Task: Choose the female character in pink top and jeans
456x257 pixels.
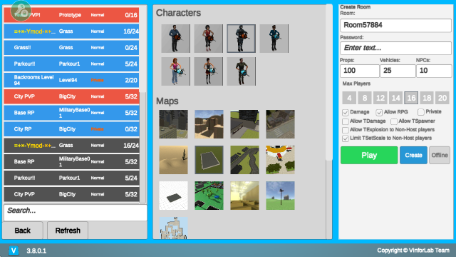Action: 176,71
